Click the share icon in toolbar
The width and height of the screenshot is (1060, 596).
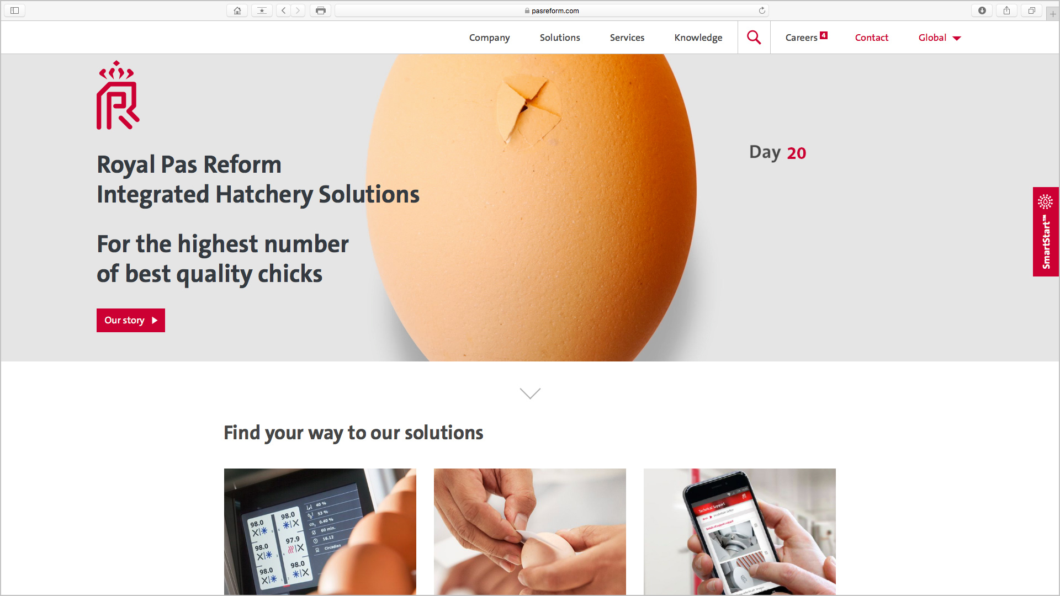1007,10
